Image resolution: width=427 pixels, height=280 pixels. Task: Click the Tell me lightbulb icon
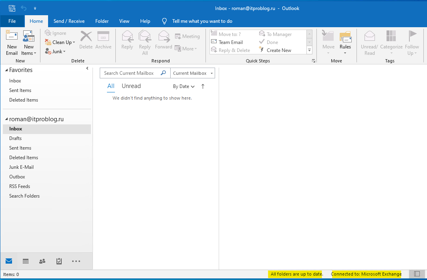coord(164,21)
